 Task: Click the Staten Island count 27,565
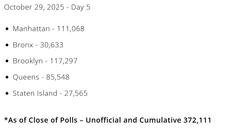point(76,94)
